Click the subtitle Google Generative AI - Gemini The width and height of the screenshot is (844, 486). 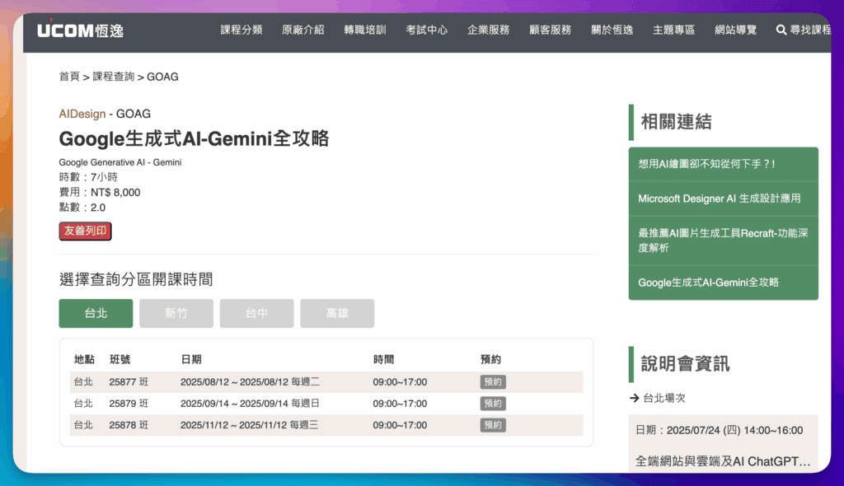[120, 162]
